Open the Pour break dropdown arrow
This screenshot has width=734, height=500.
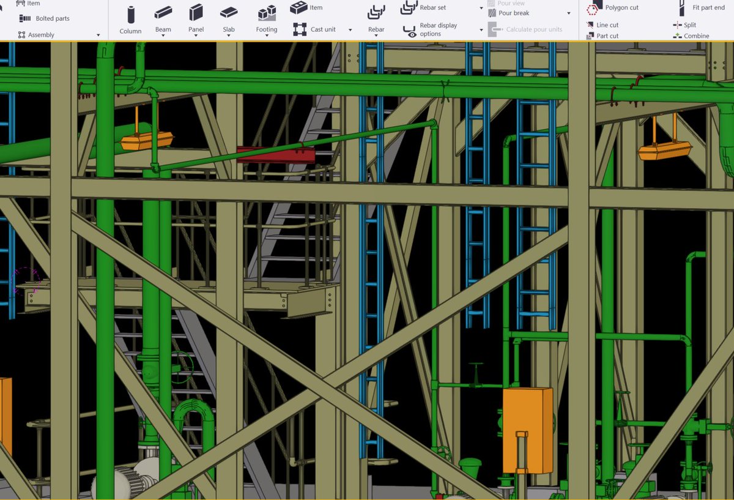point(569,13)
